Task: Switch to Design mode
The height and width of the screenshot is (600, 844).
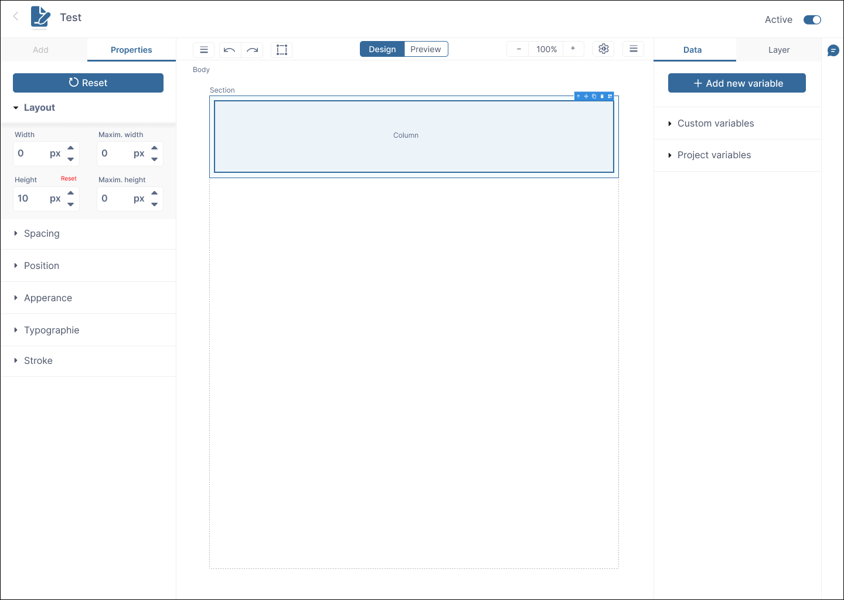Action: pos(382,49)
